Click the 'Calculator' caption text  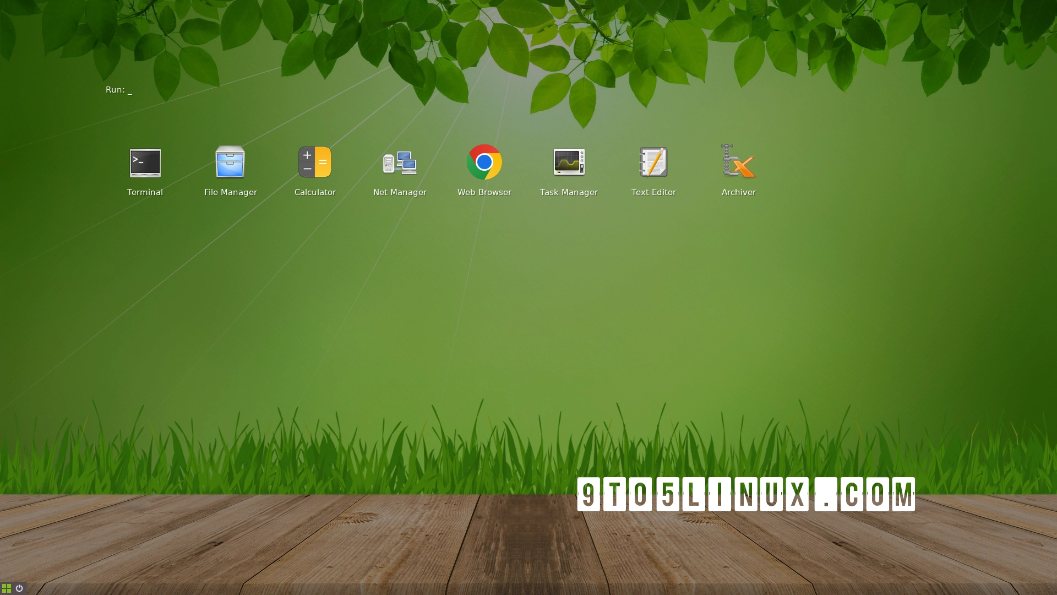tap(315, 192)
